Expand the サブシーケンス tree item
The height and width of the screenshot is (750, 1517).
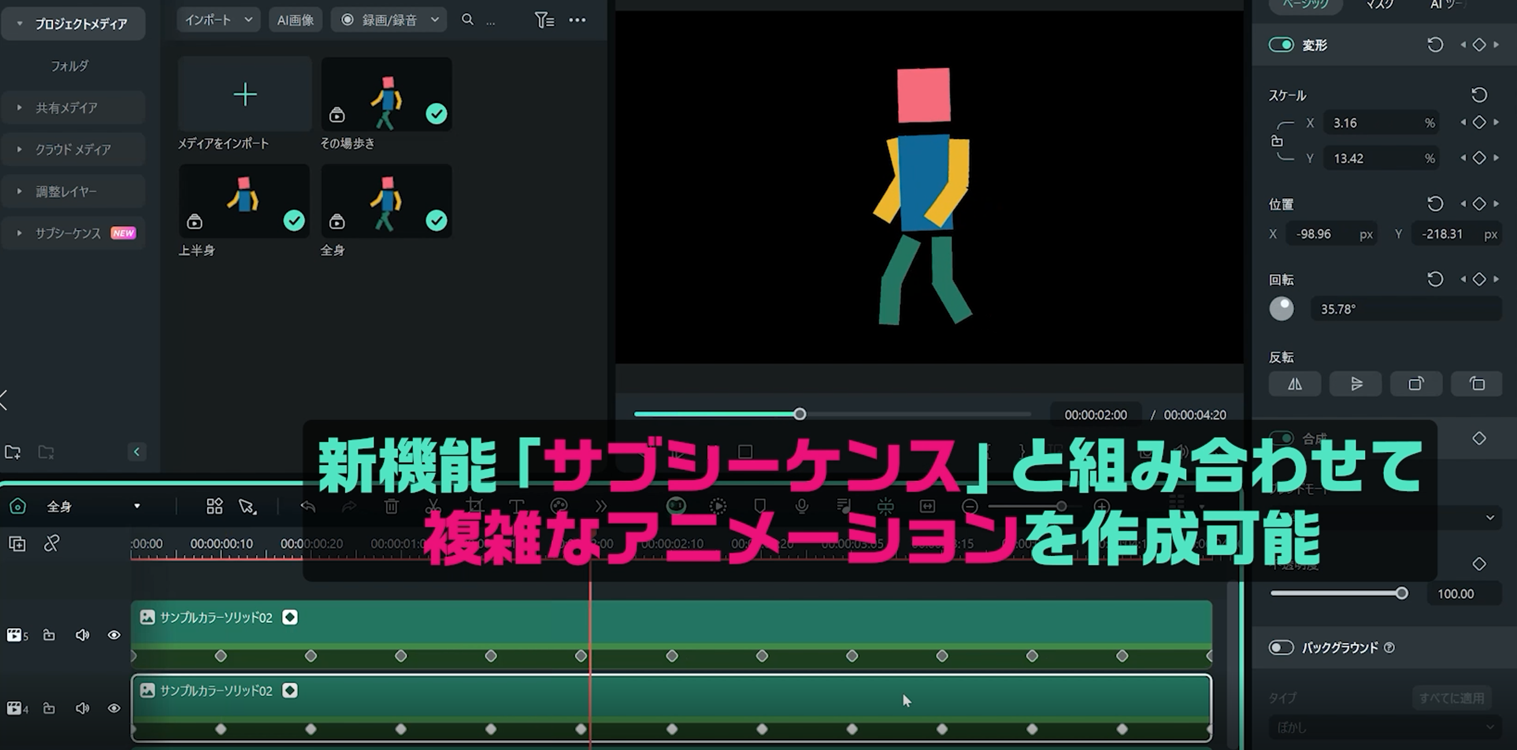click(x=19, y=233)
